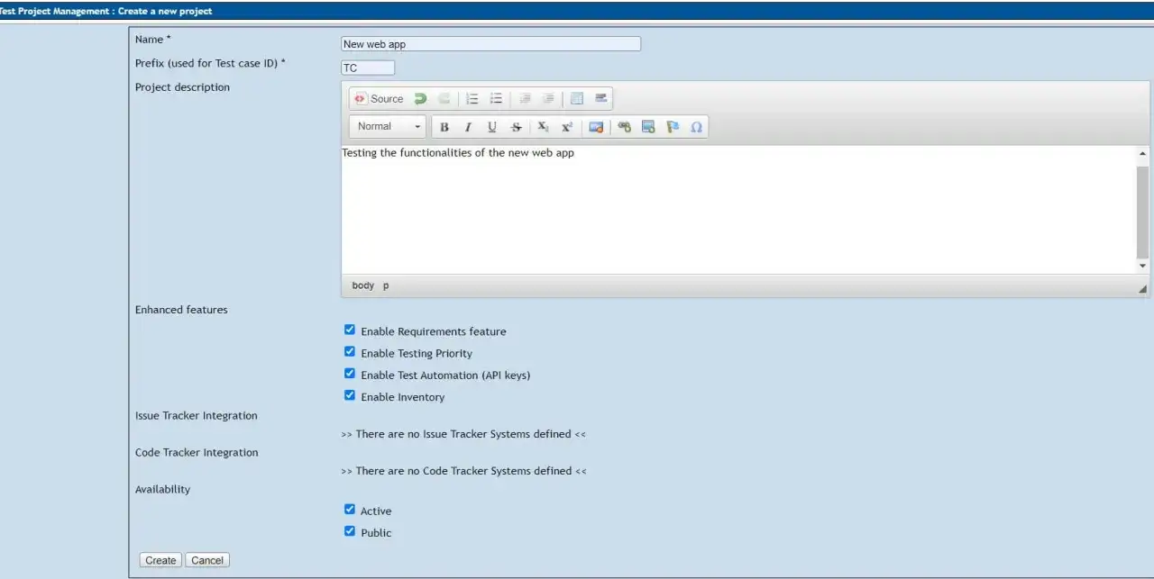Open the Normal paragraph format dropdown
Image resolution: width=1154 pixels, height=579 pixels.
(x=389, y=127)
